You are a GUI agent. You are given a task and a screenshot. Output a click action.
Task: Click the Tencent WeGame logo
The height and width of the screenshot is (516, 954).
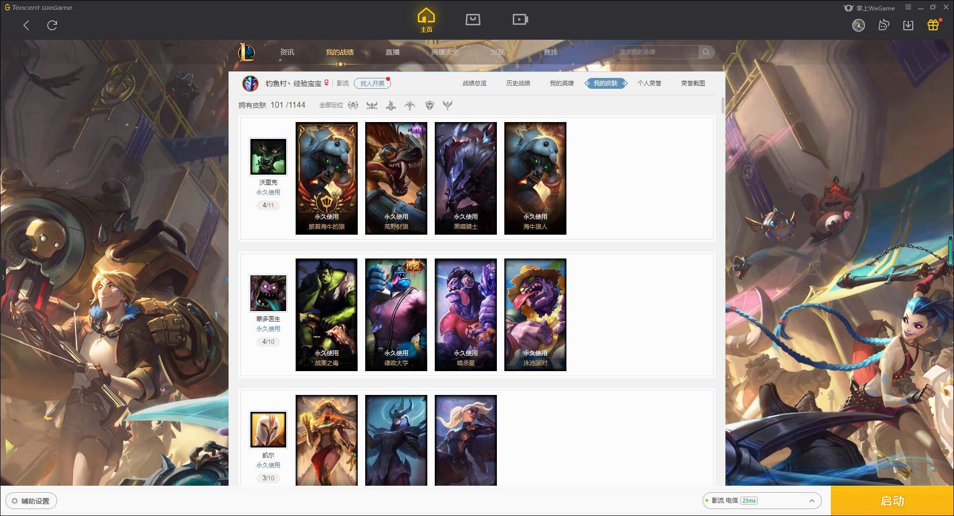tap(38, 7)
